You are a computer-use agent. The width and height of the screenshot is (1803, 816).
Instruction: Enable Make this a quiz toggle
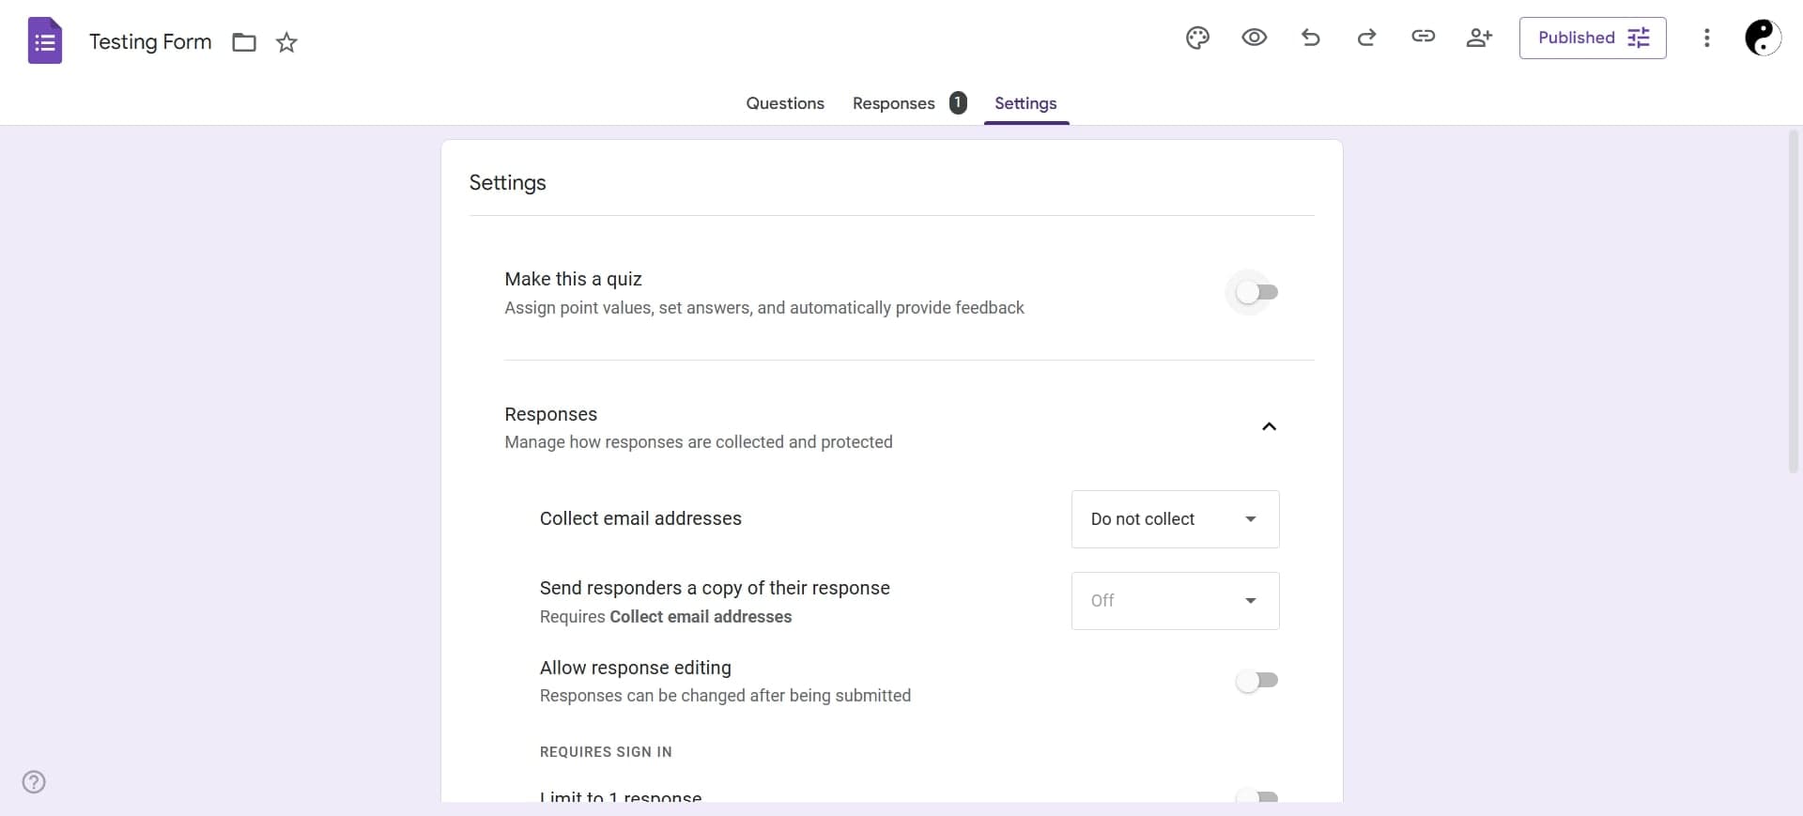(x=1256, y=292)
